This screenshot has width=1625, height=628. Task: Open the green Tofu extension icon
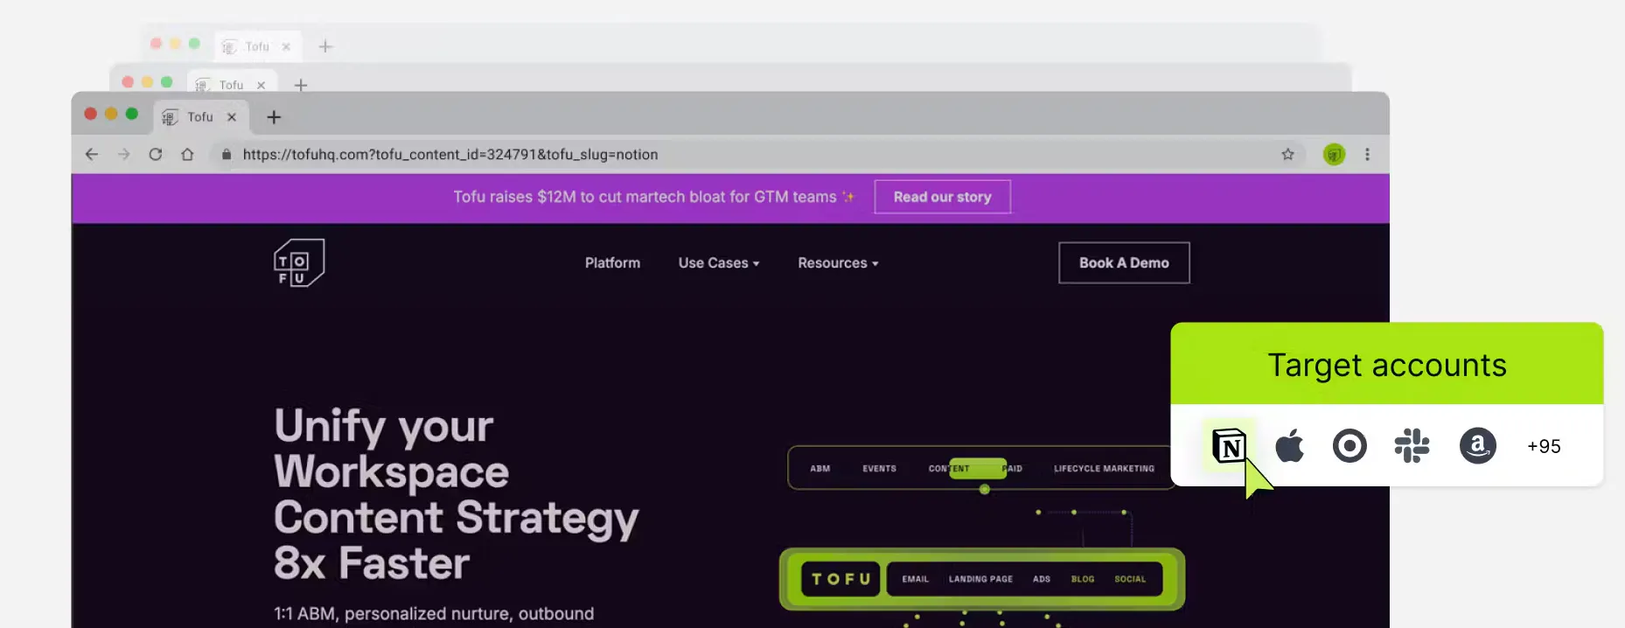coord(1334,155)
